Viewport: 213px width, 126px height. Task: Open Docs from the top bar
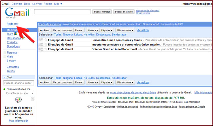27,4
